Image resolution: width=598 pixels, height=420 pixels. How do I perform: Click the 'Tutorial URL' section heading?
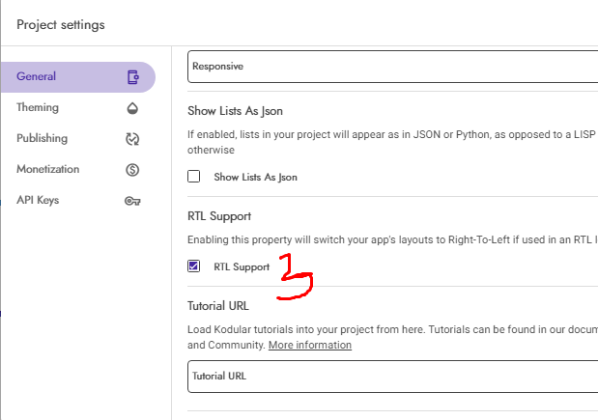point(218,306)
